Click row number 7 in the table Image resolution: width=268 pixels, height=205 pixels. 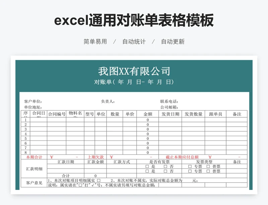coord(26,148)
